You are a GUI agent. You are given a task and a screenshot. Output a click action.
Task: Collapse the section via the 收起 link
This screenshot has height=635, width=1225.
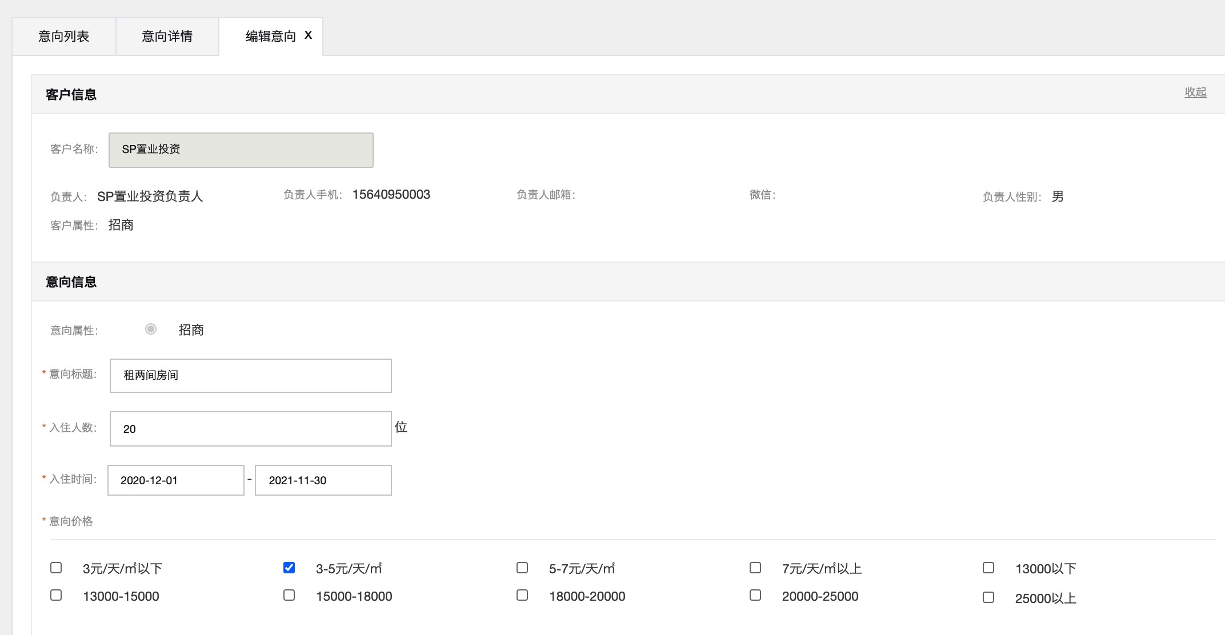point(1195,92)
